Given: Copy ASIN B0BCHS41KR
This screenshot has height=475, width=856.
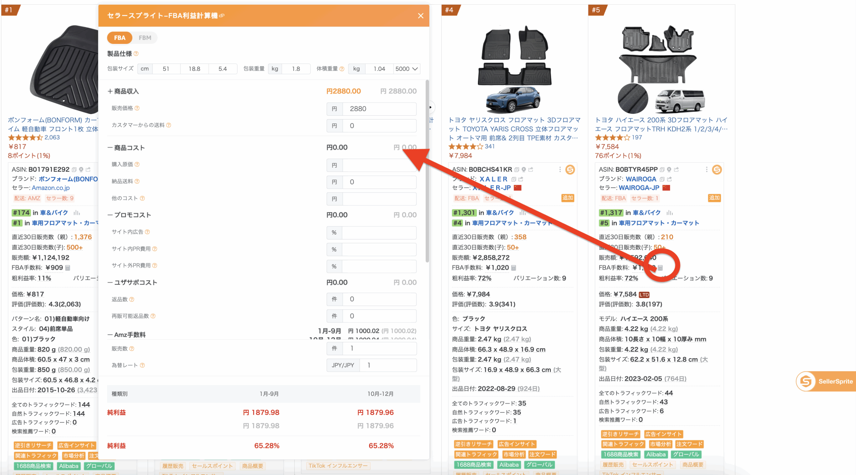Looking at the screenshot, I should 517,170.
